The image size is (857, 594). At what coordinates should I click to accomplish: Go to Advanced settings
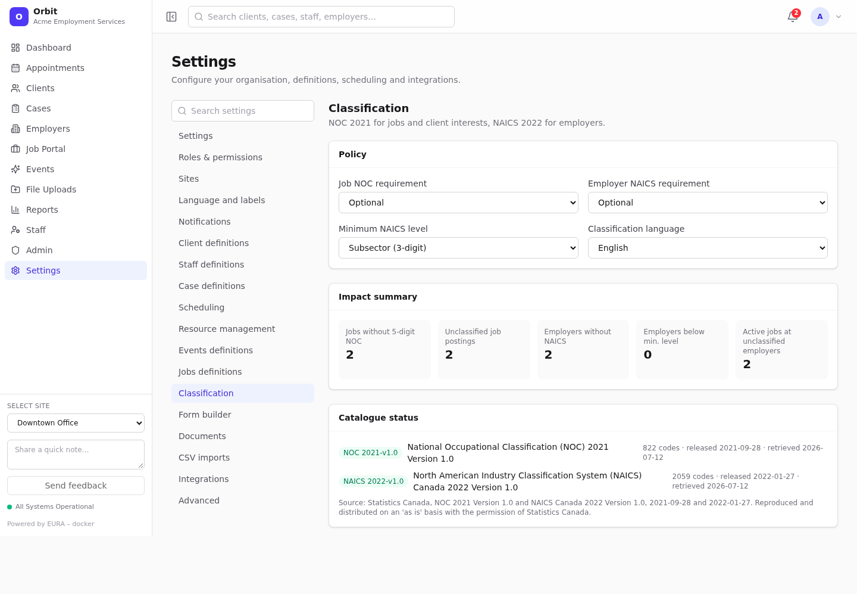[x=243, y=500]
